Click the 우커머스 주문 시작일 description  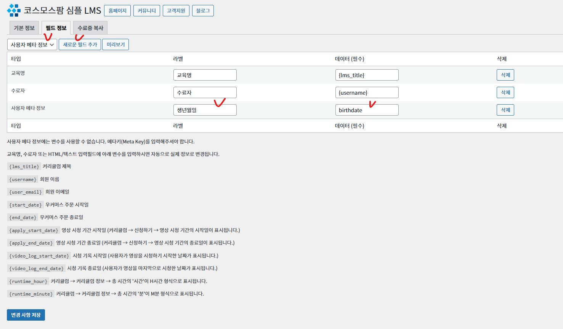(x=67, y=205)
